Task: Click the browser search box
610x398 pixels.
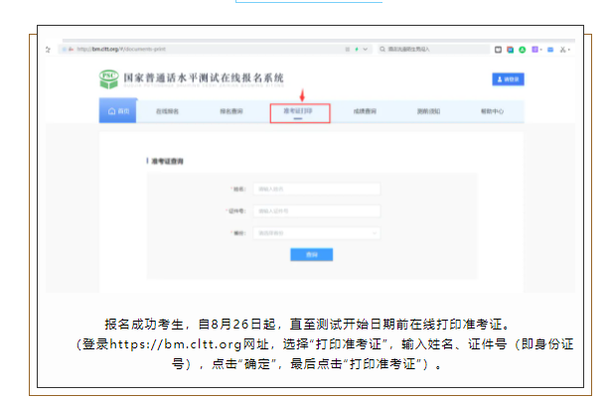Action: tap(427, 49)
